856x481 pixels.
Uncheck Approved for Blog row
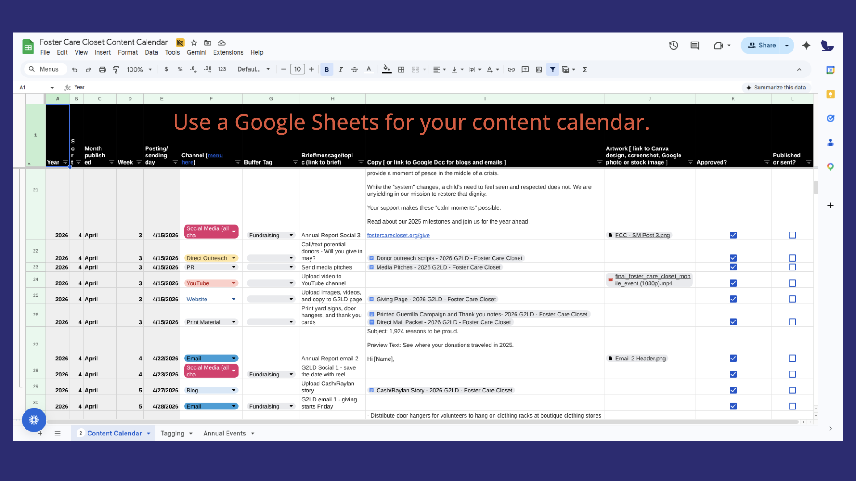733,390
